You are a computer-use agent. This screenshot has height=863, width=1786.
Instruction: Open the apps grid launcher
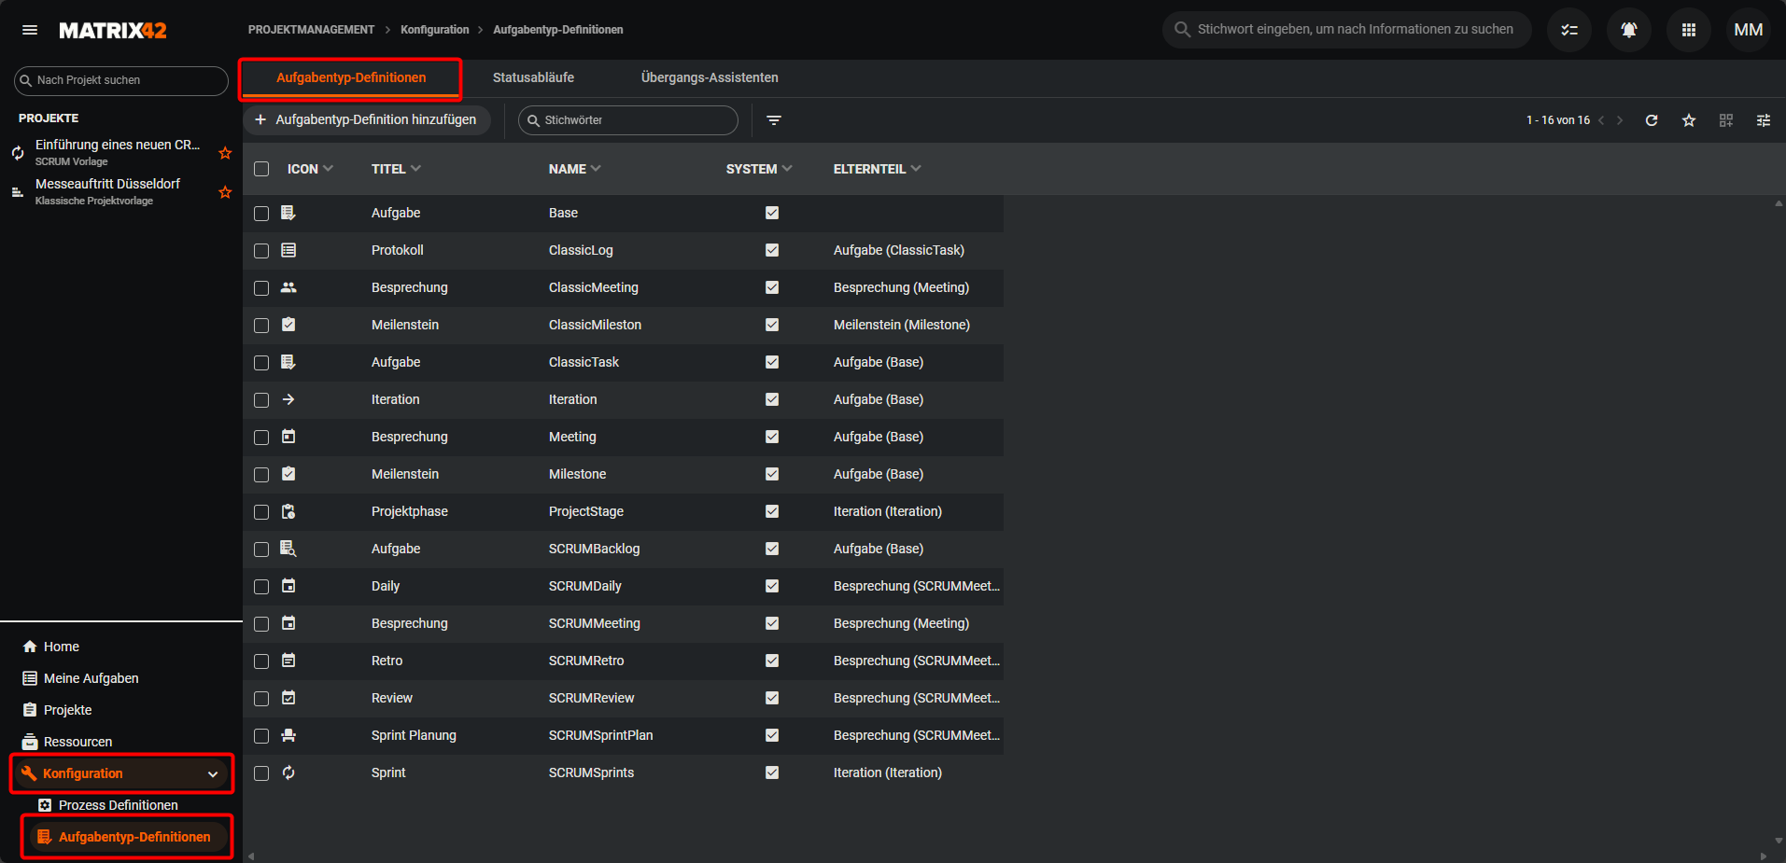point(1688,30)
